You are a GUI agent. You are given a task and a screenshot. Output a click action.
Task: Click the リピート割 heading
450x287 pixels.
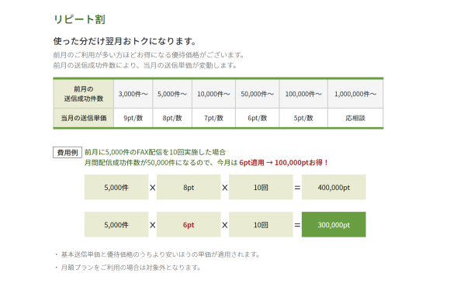point(79,19)
